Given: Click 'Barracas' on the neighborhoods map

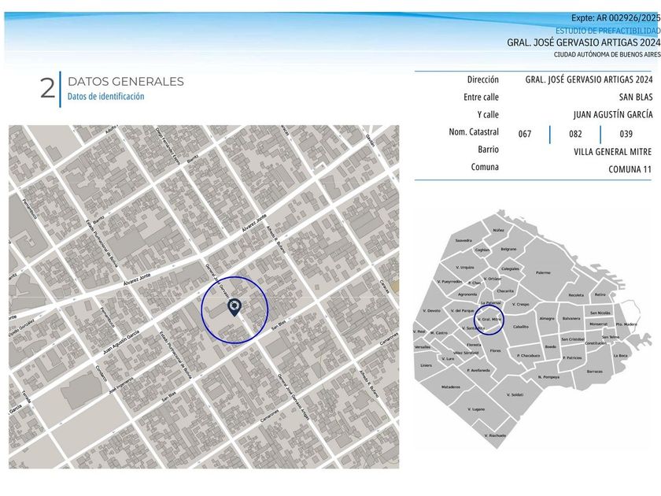Looking at the screenshot, I should pyautogui.click(x=594, y=372).
